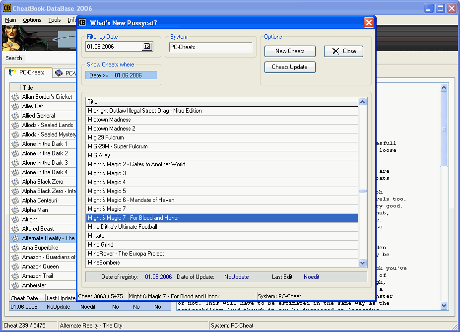The height and width of the screenshot is (332, 460).
Task: Close the What's New dialog window
Action: (369, 23)
